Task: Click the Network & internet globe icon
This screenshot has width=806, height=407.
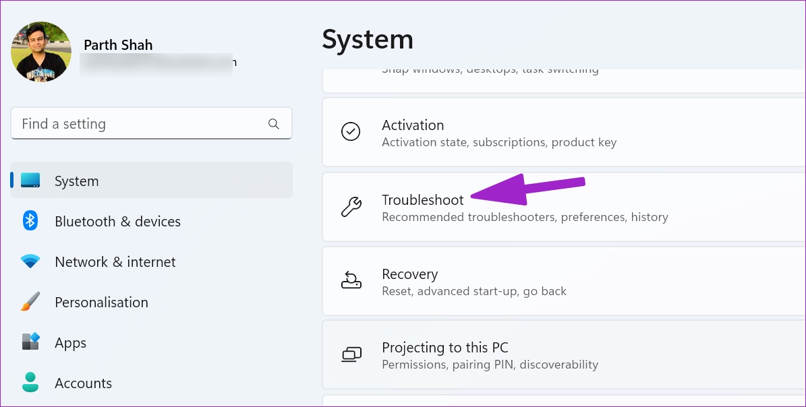Action: click(28, 261)
